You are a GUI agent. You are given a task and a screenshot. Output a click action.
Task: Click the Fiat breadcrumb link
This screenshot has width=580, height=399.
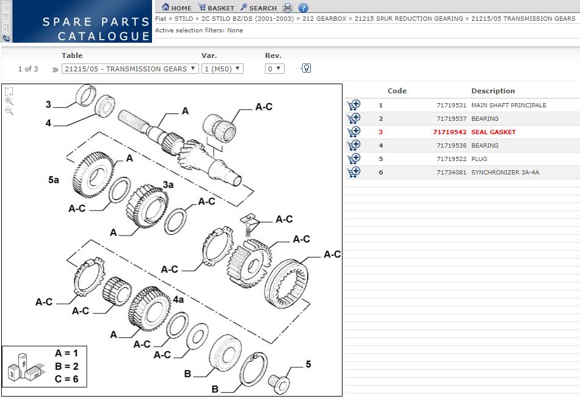point(161,18)
